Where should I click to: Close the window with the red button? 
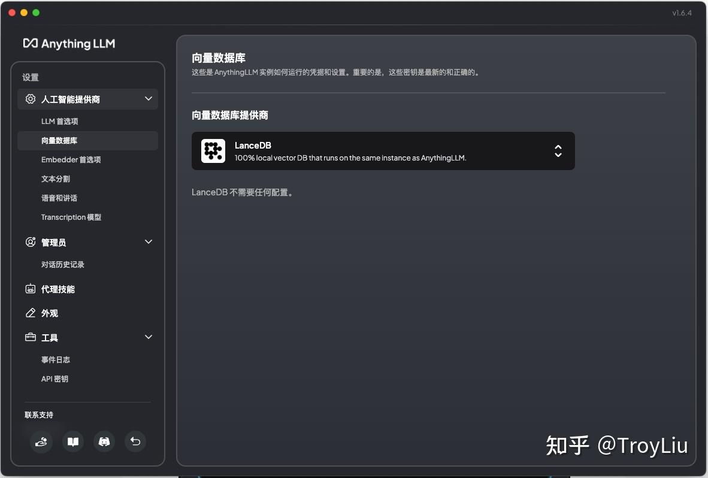tap(12, 13)
